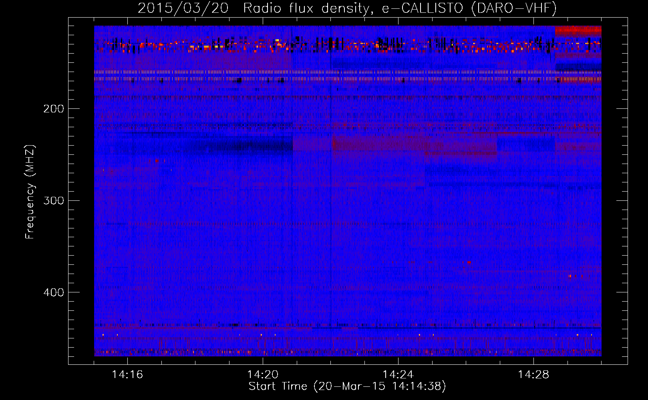Click the plot title '2015/03/20 Radio flux density'

coord(347,8)
